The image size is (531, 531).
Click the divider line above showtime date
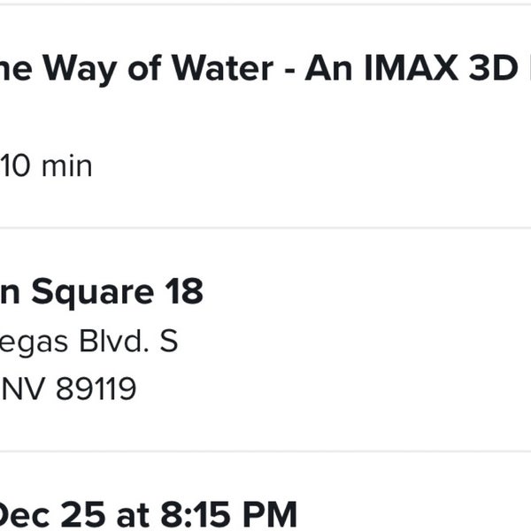pos(265,451)
